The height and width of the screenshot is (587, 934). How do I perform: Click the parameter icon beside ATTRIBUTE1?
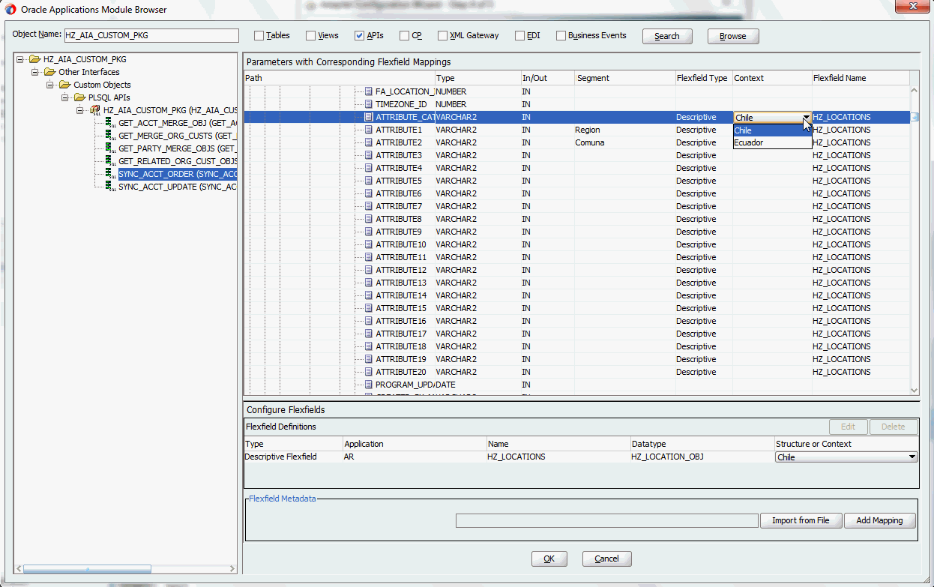point(368,130)
